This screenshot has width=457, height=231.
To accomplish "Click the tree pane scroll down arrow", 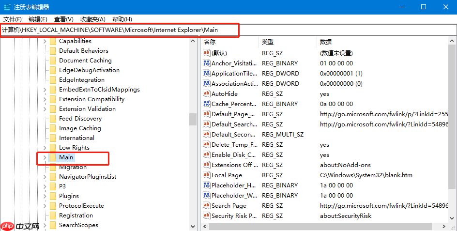I will [193, 226].
